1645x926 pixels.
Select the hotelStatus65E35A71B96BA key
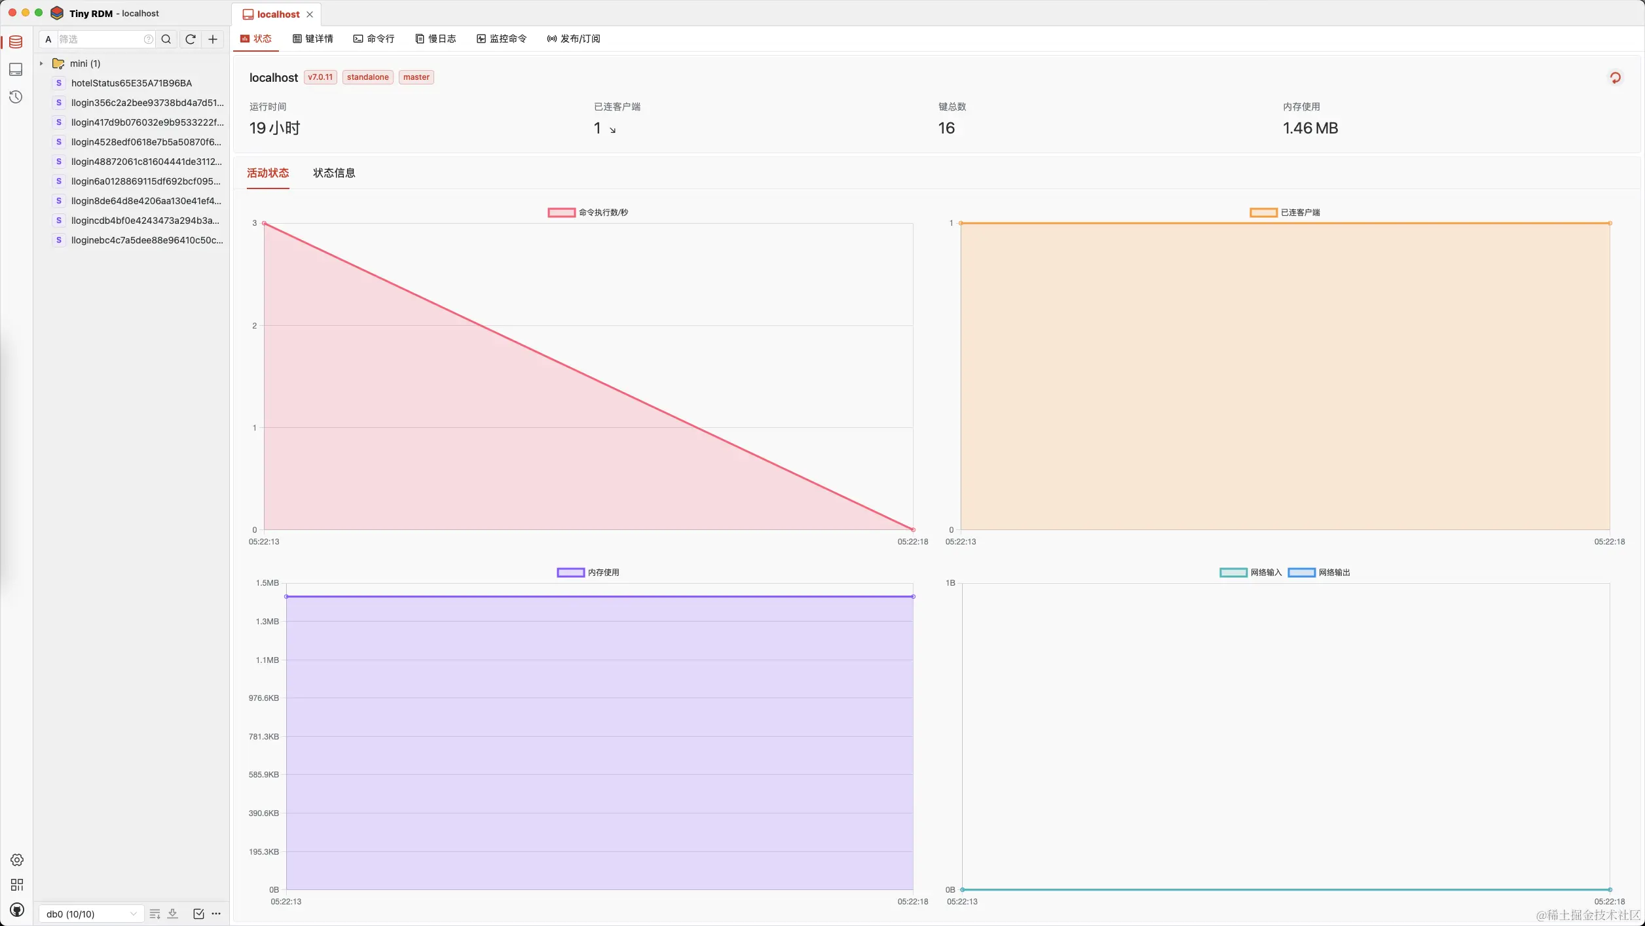pyautogui.click(x=131, y=83)
